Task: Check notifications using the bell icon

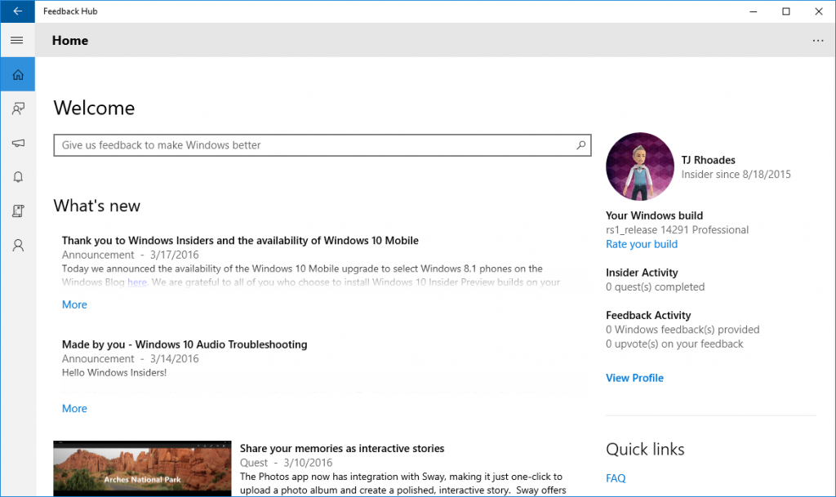Action: pyautogui.click(x=17, y=177)
